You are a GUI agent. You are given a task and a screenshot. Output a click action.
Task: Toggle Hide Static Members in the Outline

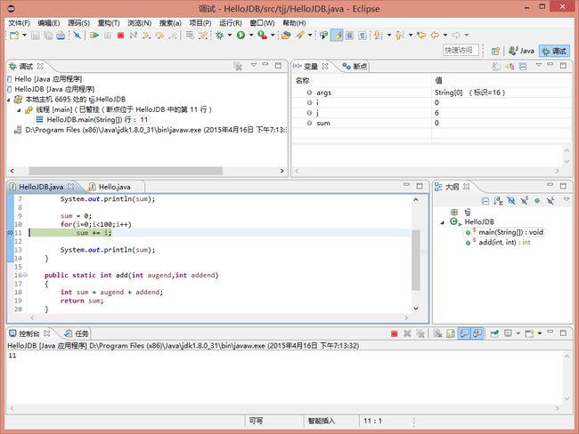525,201
